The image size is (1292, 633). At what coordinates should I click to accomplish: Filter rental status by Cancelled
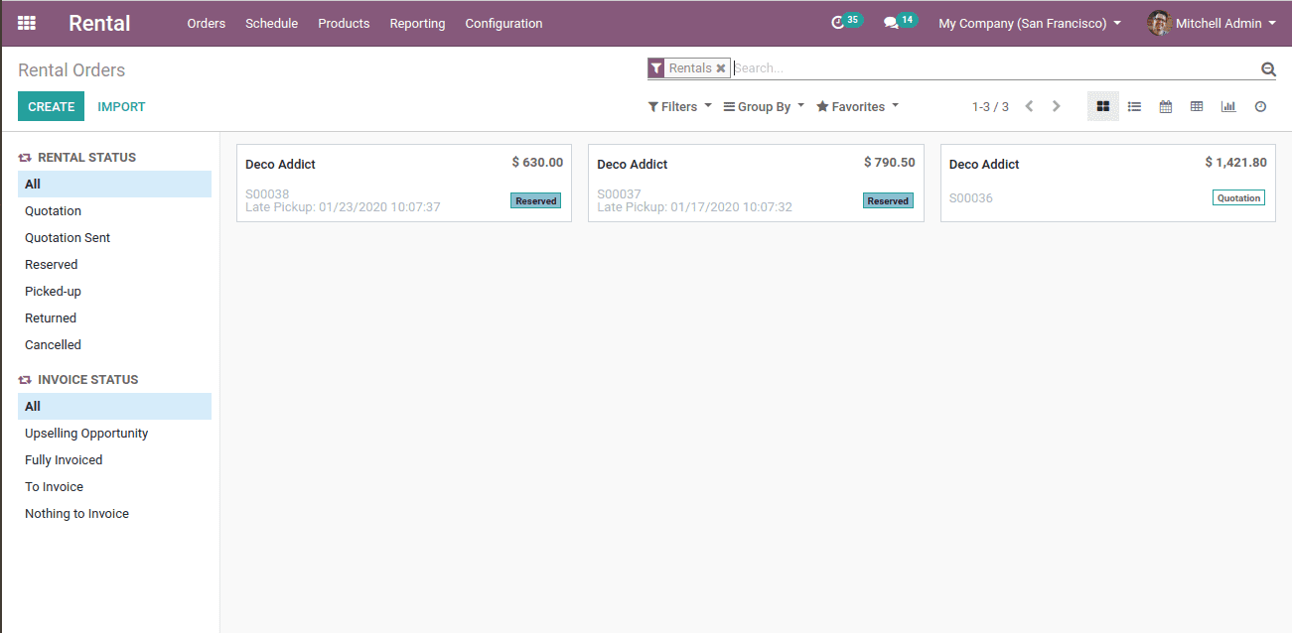(114, 344)
